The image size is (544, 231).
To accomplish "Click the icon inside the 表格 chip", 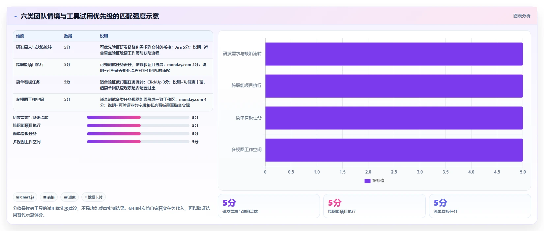I will pyautogui.click(x=45, y=197).
